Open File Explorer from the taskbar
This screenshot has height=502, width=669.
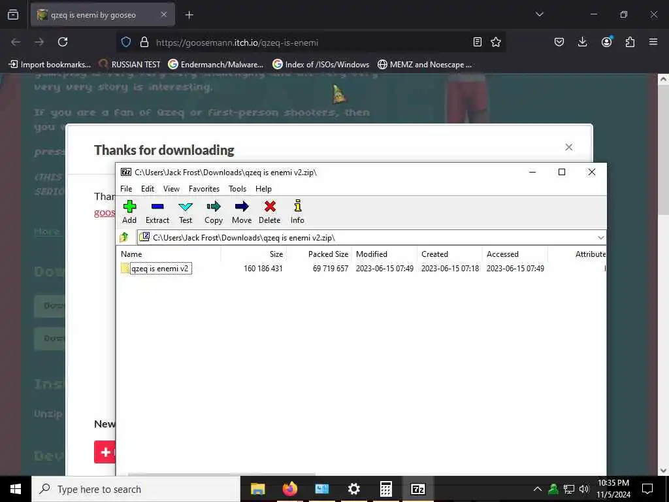click(257, 489)
